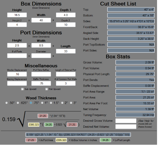The image size is (166, 145).
Task: Click the Woofer Displacement input field
Action: coord(17,74)
